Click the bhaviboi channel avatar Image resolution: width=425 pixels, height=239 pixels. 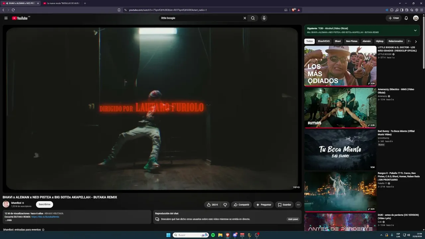pos(6,204)
